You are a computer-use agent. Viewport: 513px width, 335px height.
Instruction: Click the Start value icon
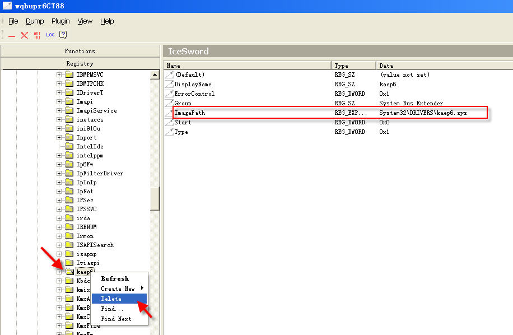(169, 122)
